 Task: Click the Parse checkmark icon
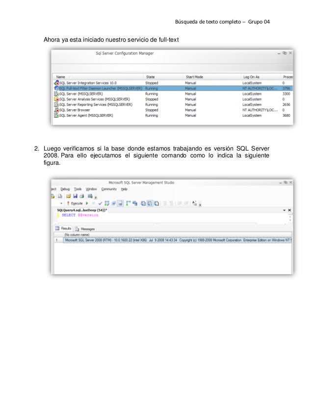point(100,203)
